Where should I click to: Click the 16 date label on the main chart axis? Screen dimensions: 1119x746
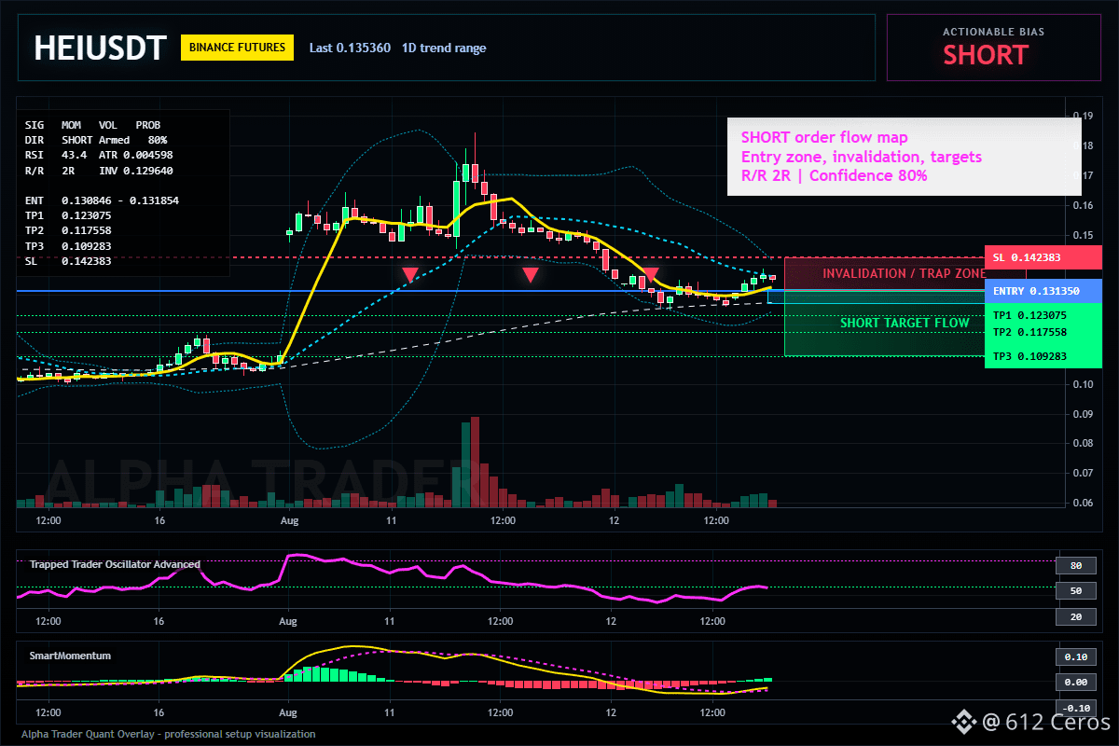pos(159,520)
